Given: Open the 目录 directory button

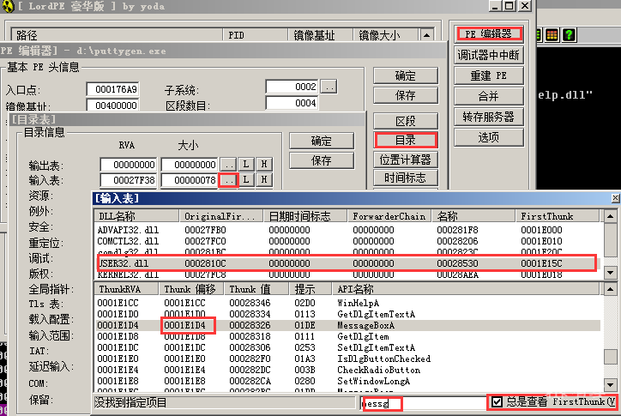Looking at the screenshot, I should coord(406,141).
